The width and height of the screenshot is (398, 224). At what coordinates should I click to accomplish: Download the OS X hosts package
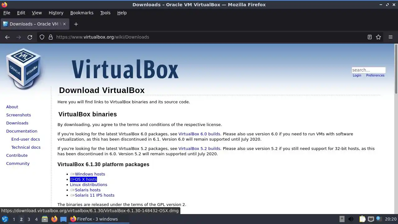[83, 179]
